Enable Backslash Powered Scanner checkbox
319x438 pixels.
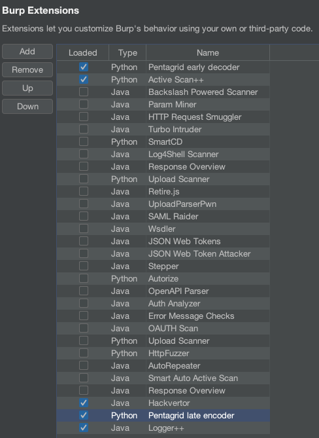[84, 92]
